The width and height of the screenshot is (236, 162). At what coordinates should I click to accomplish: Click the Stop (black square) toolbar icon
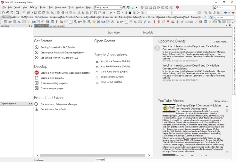130,12
